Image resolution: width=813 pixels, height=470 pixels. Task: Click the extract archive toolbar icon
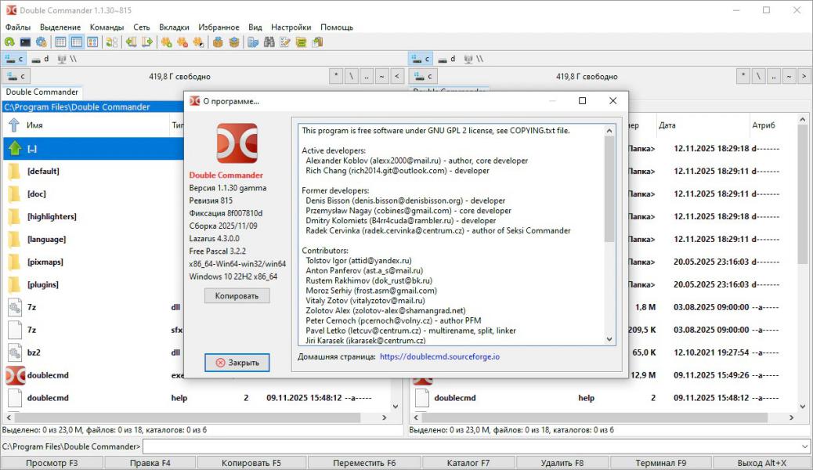click(233, 42)
